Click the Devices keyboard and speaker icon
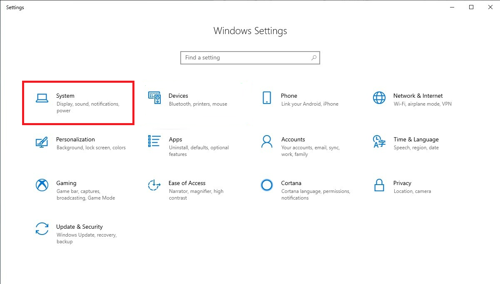 click(x=154, y=98)
